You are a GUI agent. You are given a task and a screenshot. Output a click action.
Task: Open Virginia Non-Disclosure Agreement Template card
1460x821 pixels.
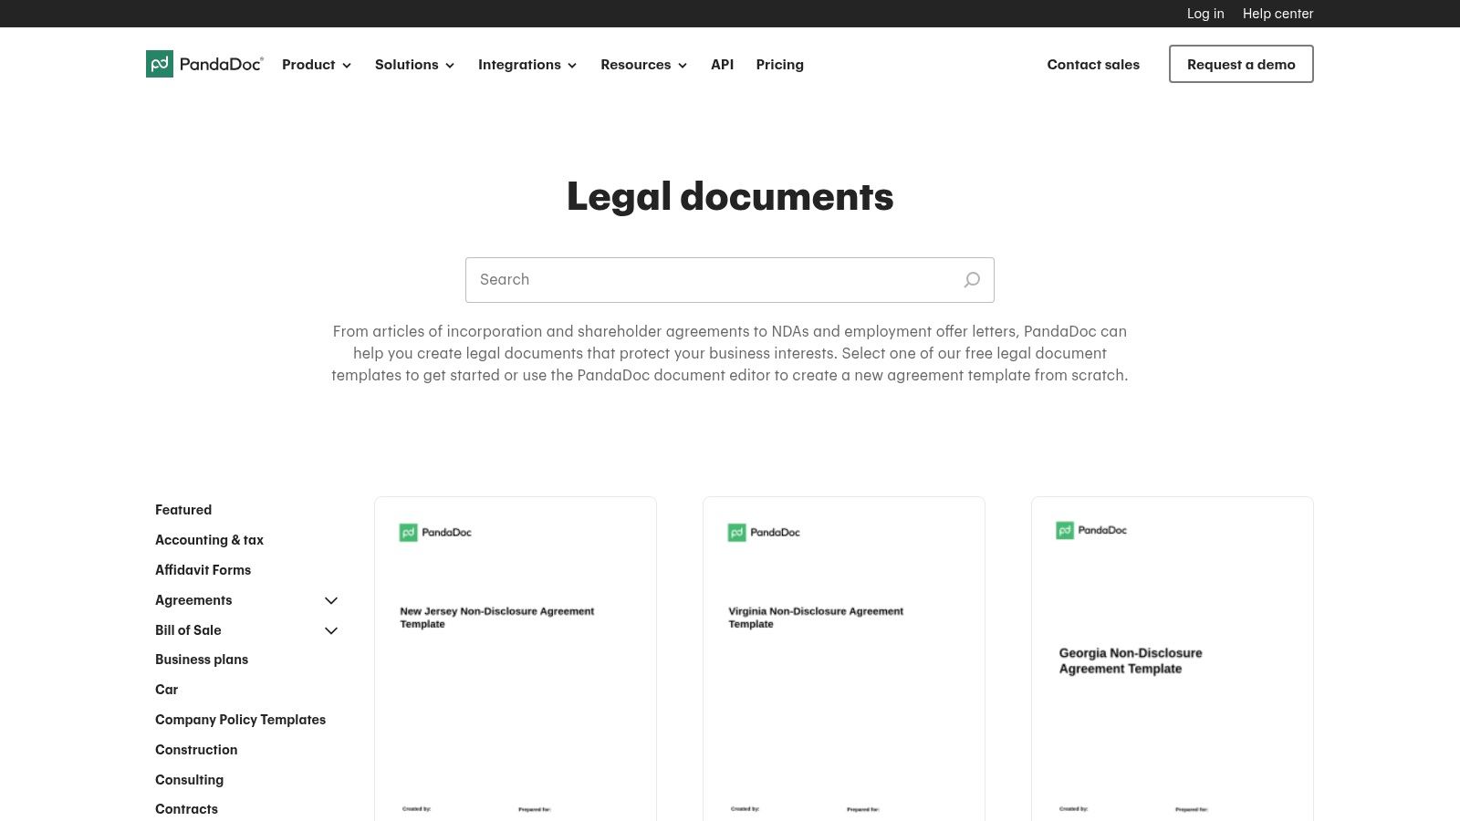[x=844, y=659]
